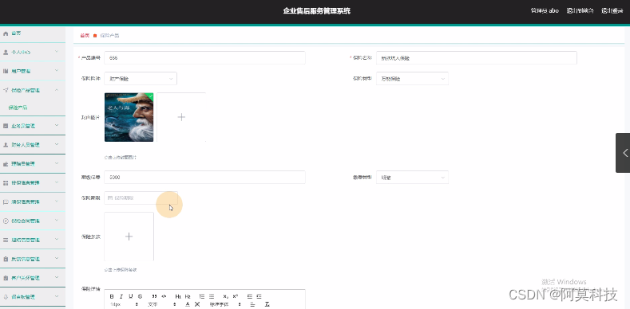Click the plus box to add a cover image

181,117
